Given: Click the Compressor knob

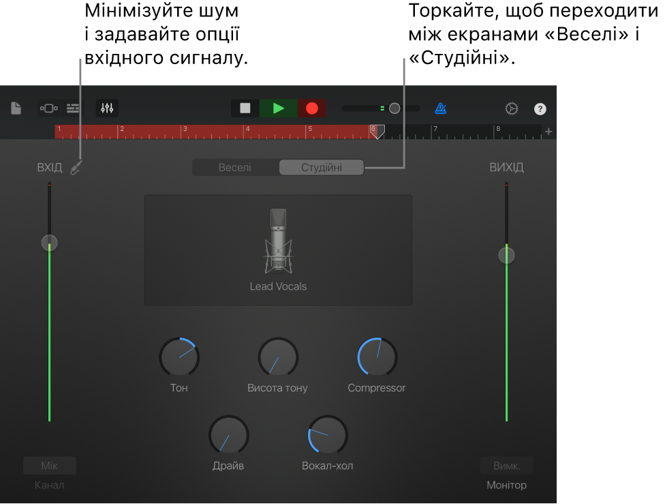Looking at the screenshot, I should pyautogui.click(x=377, y=357).
